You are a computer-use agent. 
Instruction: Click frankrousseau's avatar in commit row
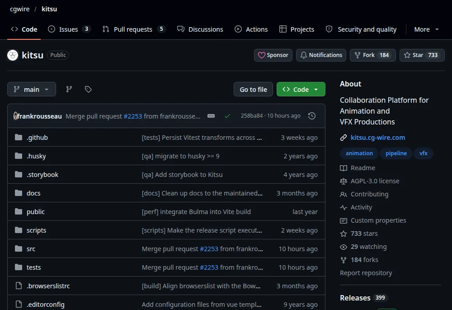[15, 116]
